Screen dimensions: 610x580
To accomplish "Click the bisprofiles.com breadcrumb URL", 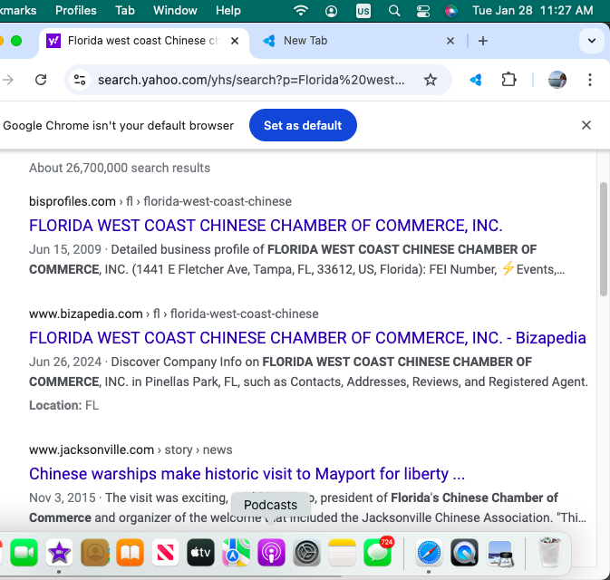I will [x=160, y=201].
